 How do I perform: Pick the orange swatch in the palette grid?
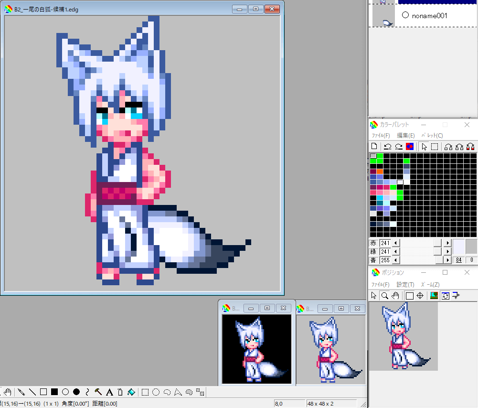tap(380, 172)
